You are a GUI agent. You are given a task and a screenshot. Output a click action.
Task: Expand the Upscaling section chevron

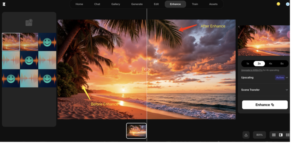click(x=287, y=77)
